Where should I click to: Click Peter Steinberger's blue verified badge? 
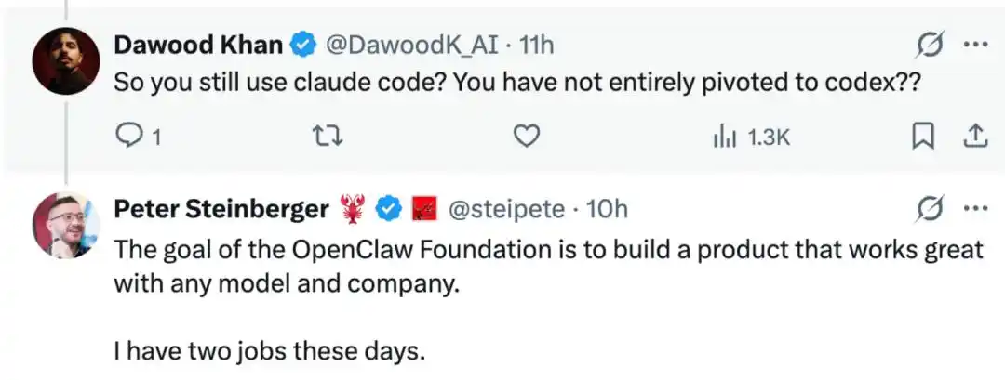[x=386, y=210]
